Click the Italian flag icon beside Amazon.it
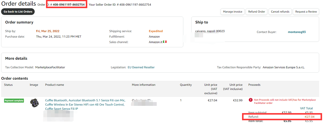324x126 pixels. point(165,42)
